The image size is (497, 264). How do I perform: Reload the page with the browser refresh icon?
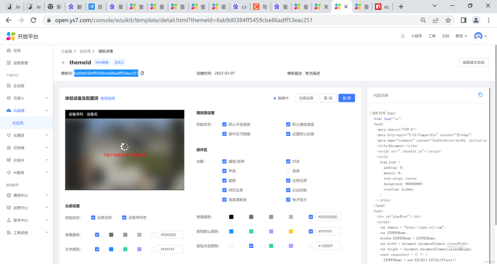33,20
